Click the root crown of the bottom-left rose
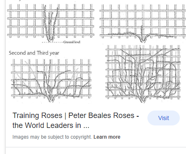This screenshot has width=186, height=154. 51,100
